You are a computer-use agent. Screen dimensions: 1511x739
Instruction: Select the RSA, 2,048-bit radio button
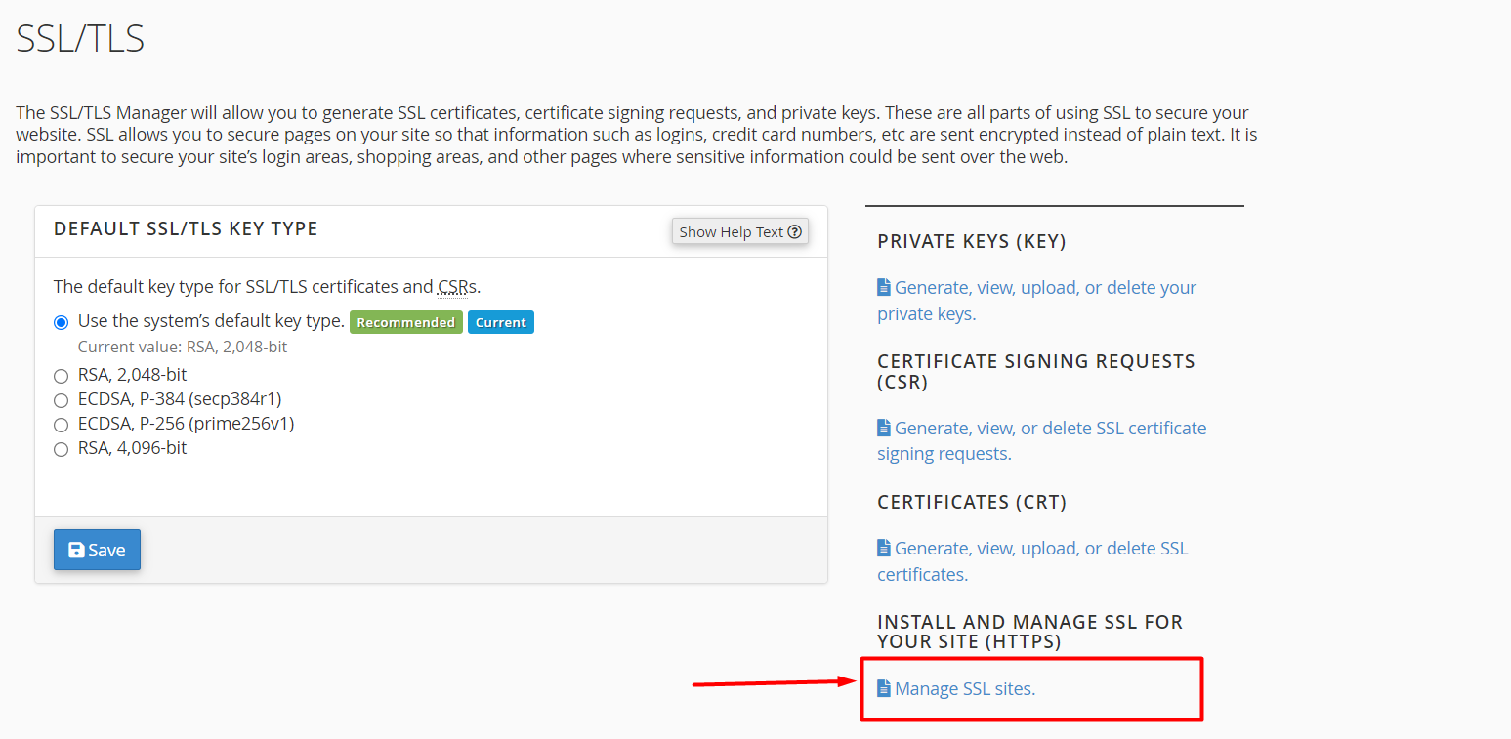62,376
